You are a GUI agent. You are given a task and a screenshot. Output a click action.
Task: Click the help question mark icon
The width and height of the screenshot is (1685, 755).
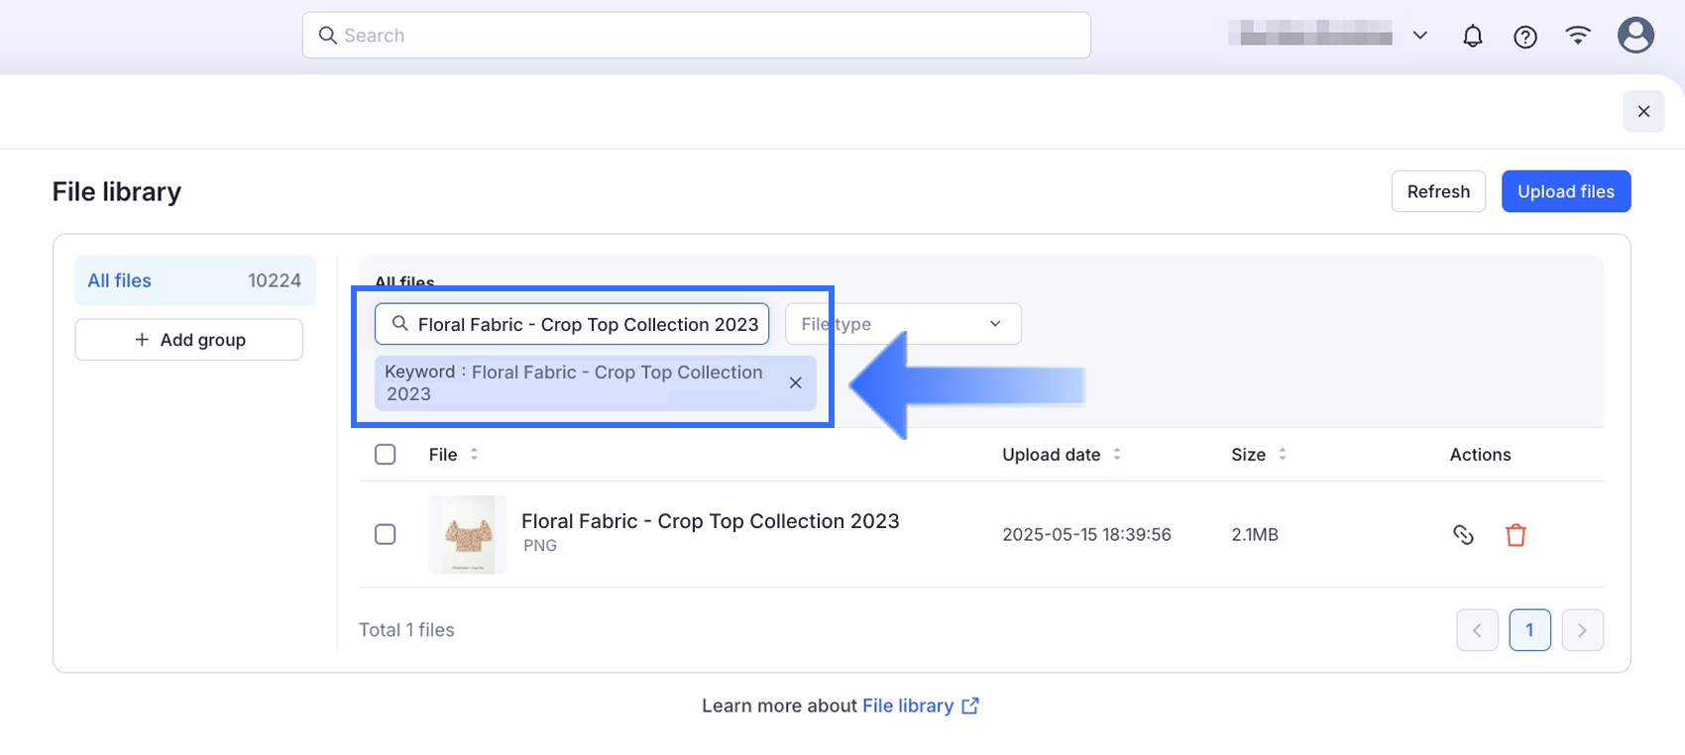1525,37
